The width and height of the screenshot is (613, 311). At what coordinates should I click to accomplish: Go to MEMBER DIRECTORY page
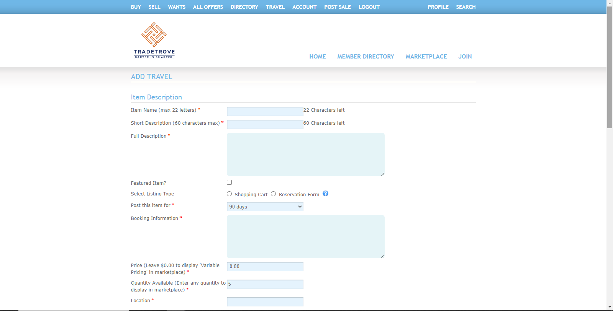tap(366, 57)
